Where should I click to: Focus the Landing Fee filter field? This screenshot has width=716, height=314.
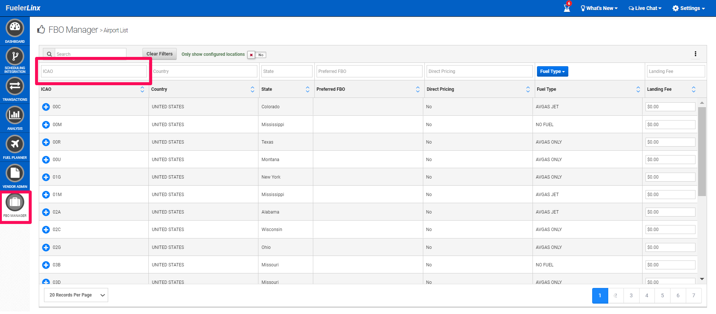[x=676, y=71]
